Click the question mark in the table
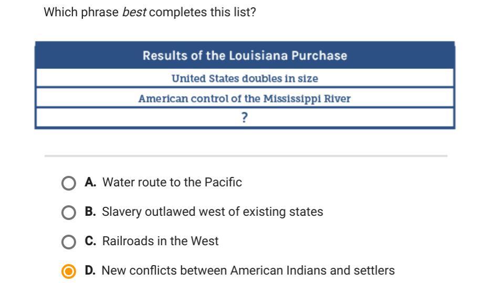The height and width of the screenshot is (283, 481). 245,118
